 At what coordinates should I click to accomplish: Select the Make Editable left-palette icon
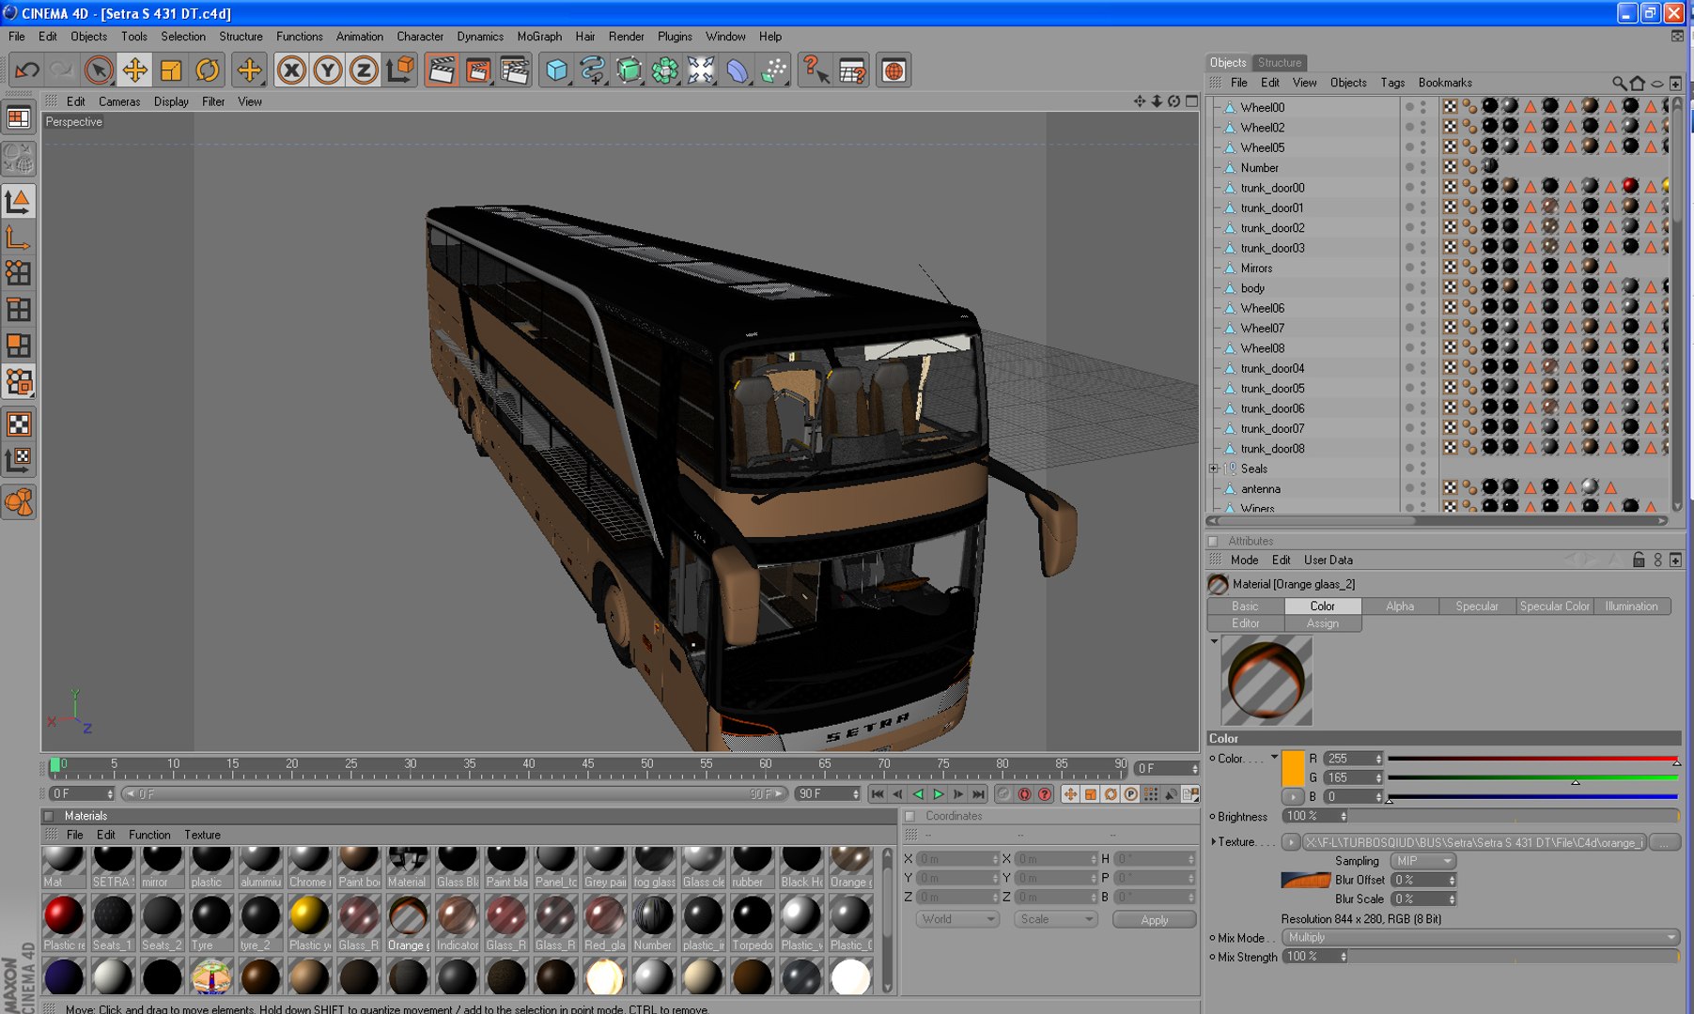(x=19, y=158)
